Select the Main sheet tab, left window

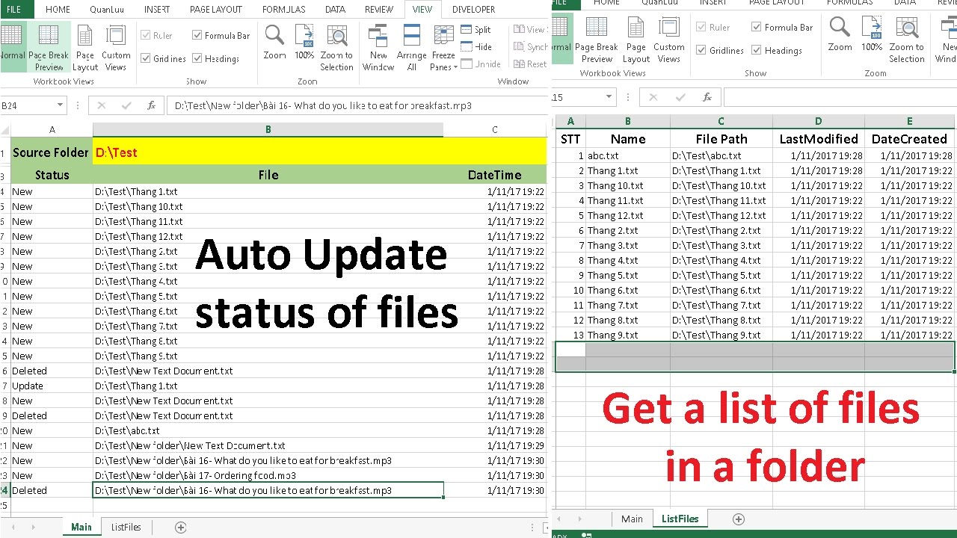click(x=81, y=528)
